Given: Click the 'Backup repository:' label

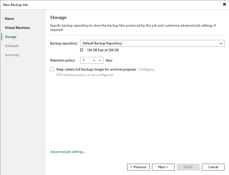Looking at the screenshot, I should [64, 43].
